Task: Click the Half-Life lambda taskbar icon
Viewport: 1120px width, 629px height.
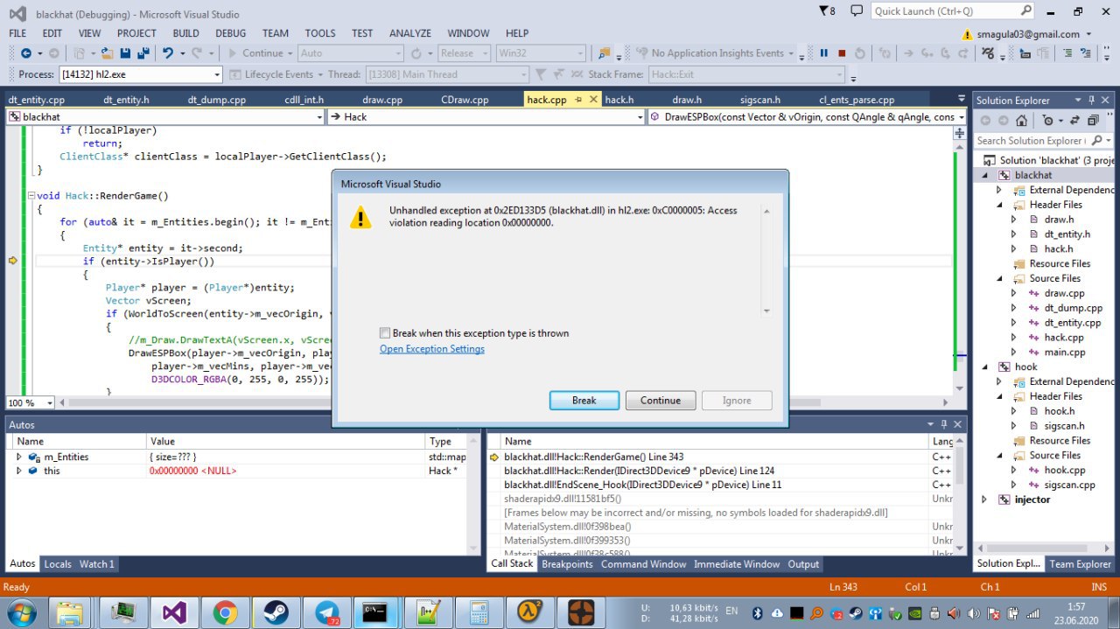Action: click(x=530, y=612)
